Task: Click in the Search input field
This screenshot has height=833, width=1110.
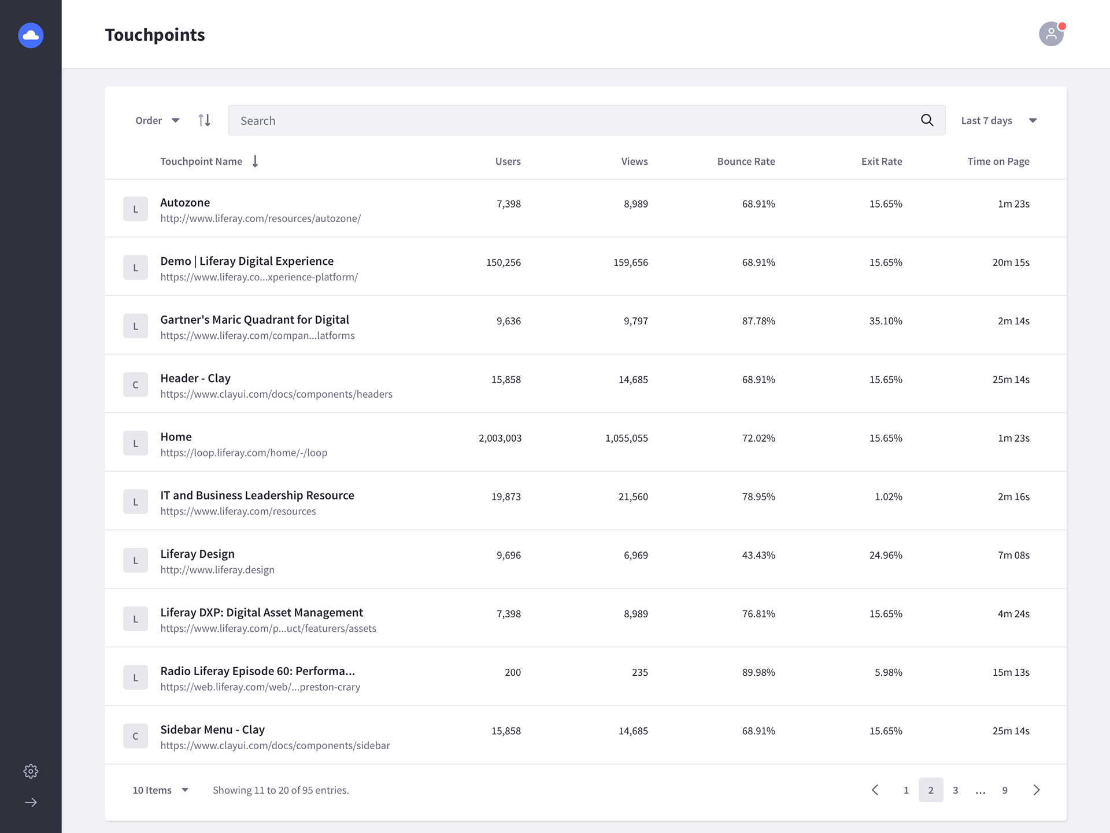Action: point(586,120)
